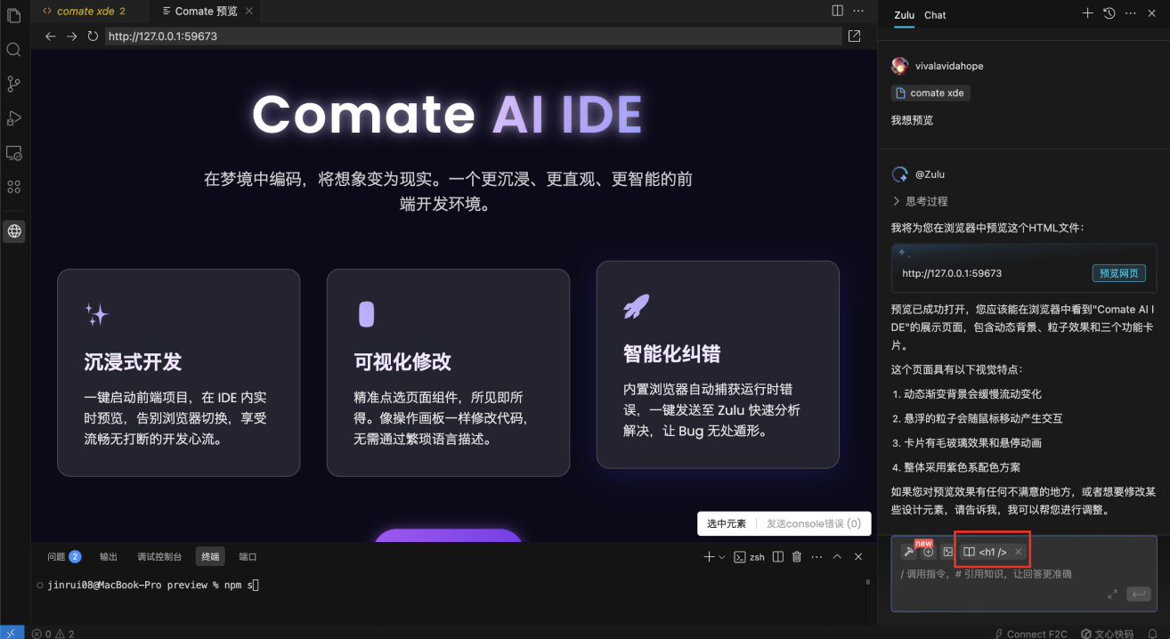Click the terminal panel scrollbar
Screen dimensions: 1170x639
869,582
